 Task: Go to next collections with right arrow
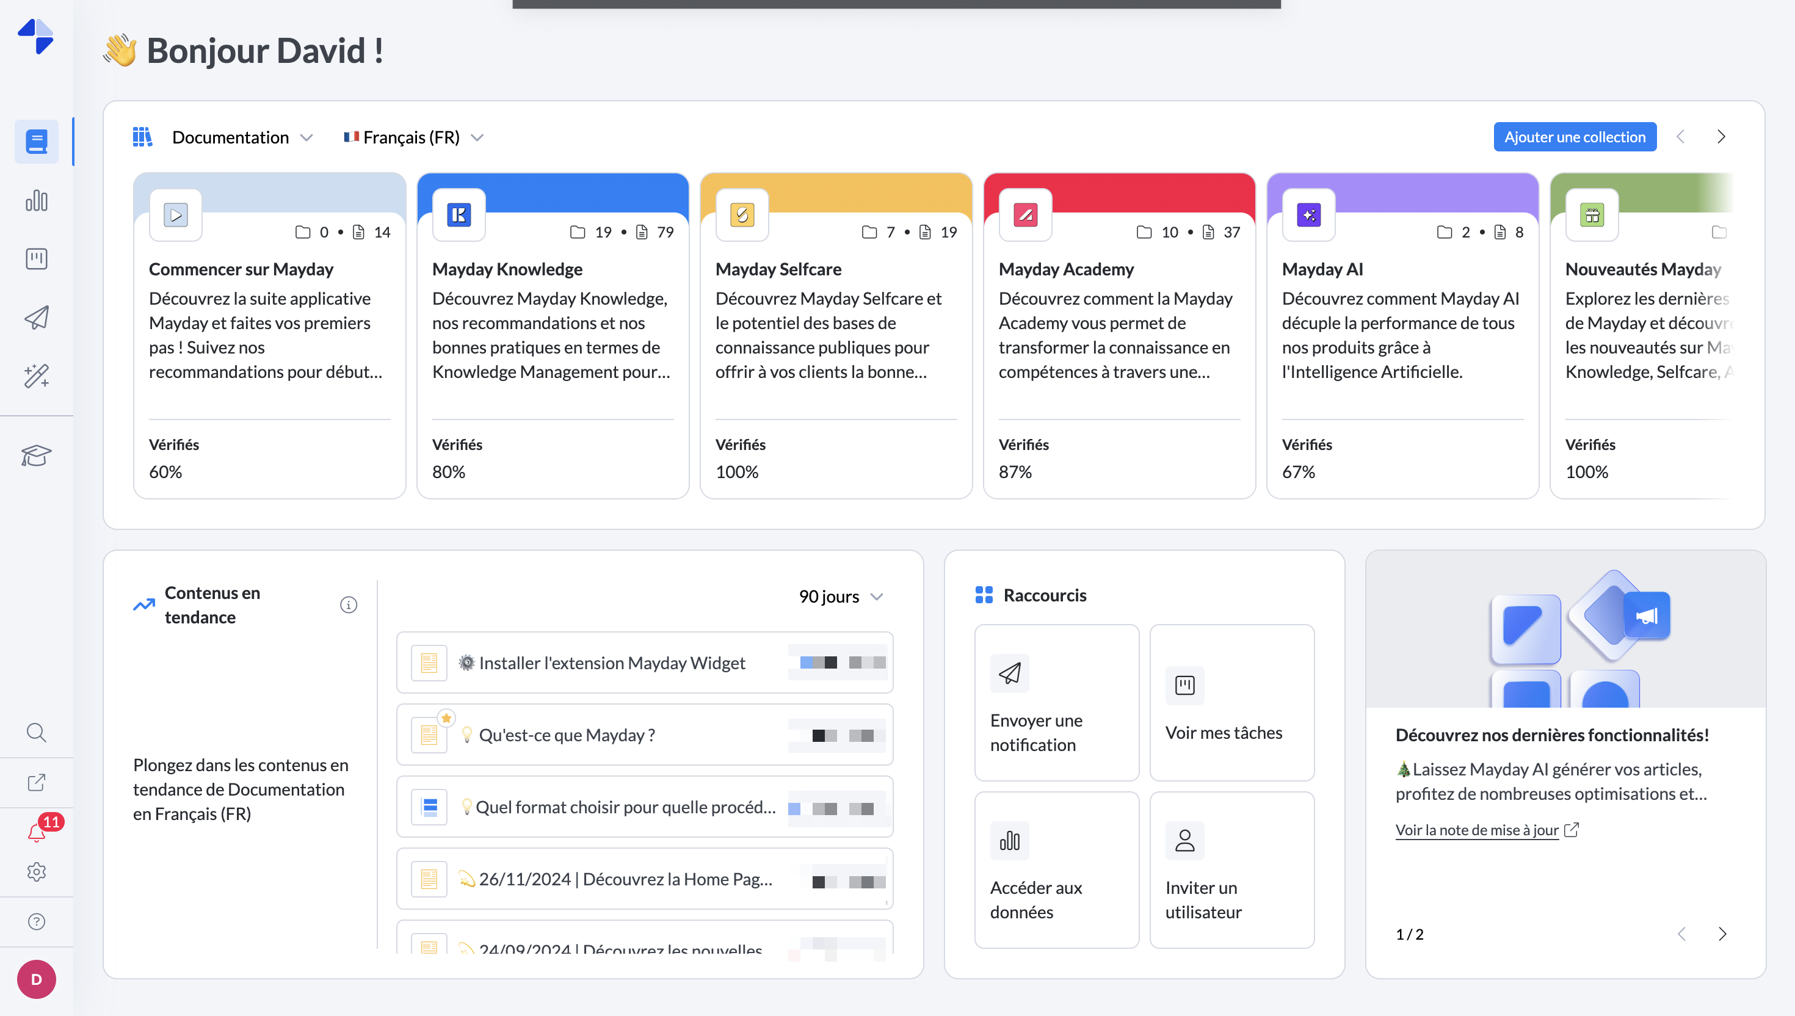point(1721,137)
